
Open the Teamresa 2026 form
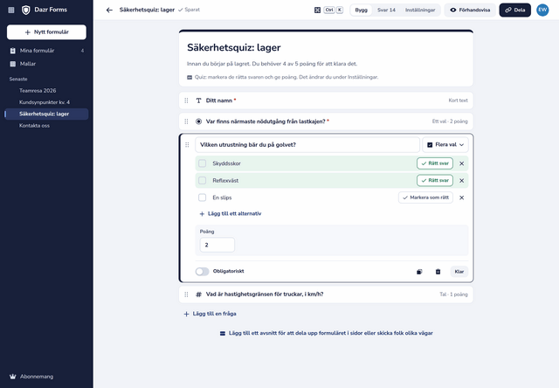[x=46, y=91]
